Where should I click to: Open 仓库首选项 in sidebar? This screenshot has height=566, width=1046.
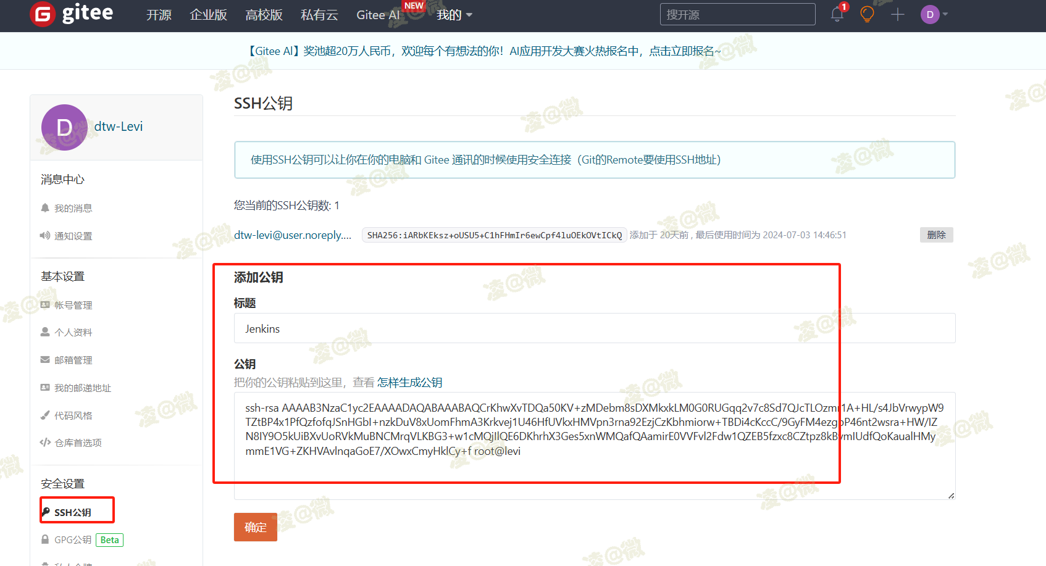(78, 443)
